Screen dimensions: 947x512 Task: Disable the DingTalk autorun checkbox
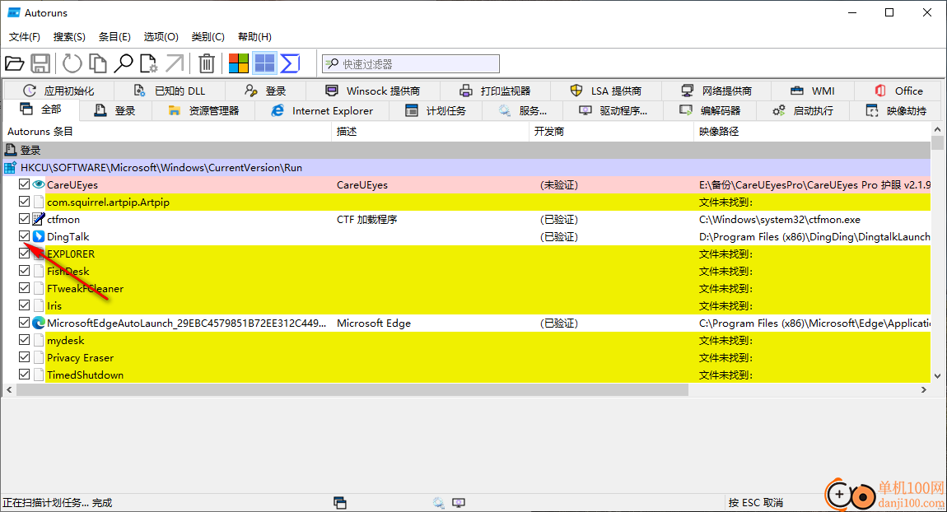(24, 236)
